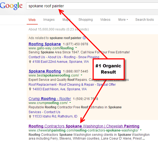Open the Videos tab
The image size is (158, 142).
105,20
